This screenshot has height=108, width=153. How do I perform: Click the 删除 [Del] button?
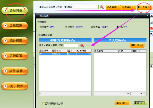click(137, 45)
